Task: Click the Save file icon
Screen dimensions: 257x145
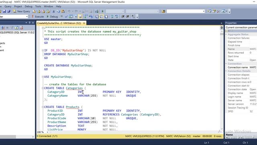Action: point(4,11)
